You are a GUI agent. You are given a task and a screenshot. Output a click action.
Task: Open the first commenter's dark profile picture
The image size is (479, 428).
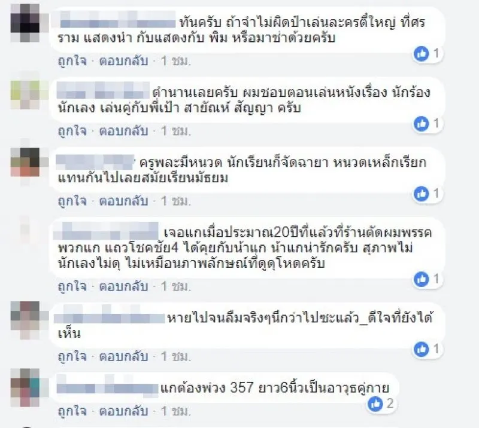(x=25, y=23)
